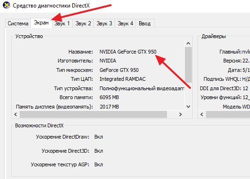
Task: Click the drivers panel scroll left arrow
Action: 202,114
